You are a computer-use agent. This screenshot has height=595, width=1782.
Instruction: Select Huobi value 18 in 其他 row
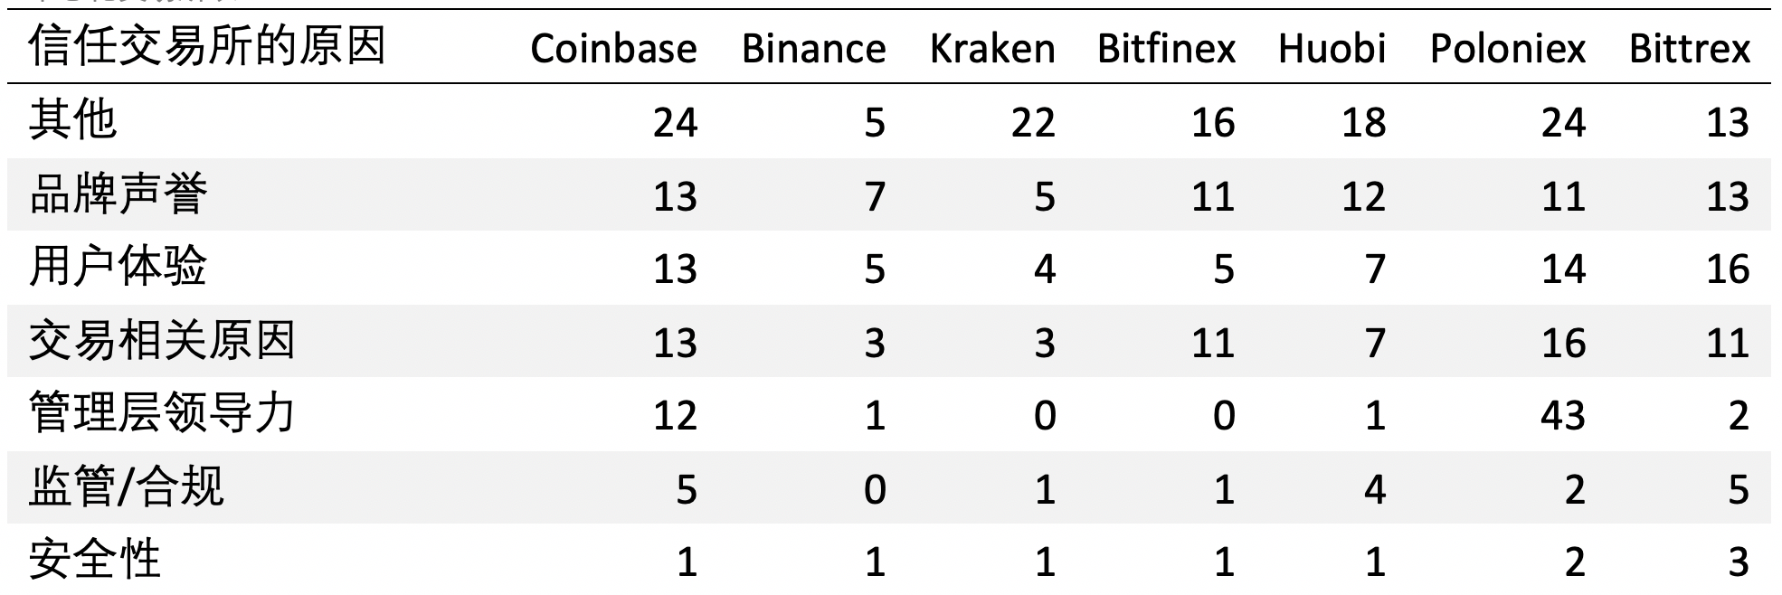coord(1363,123)
